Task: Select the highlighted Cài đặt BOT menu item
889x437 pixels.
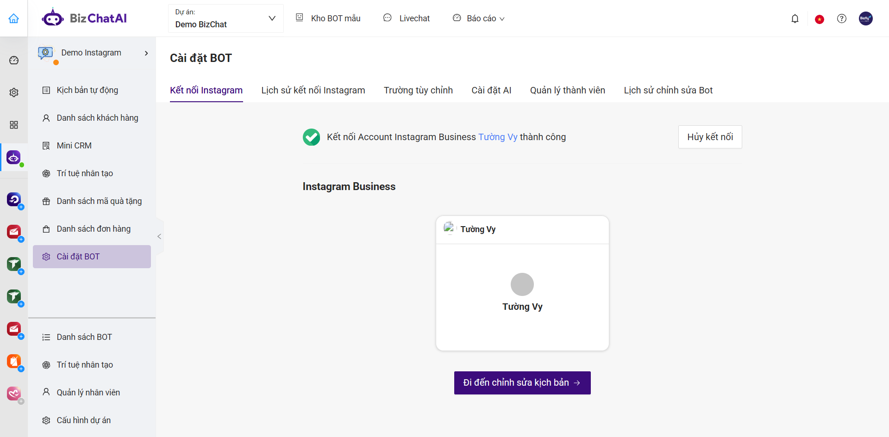Action: [92, 257]
